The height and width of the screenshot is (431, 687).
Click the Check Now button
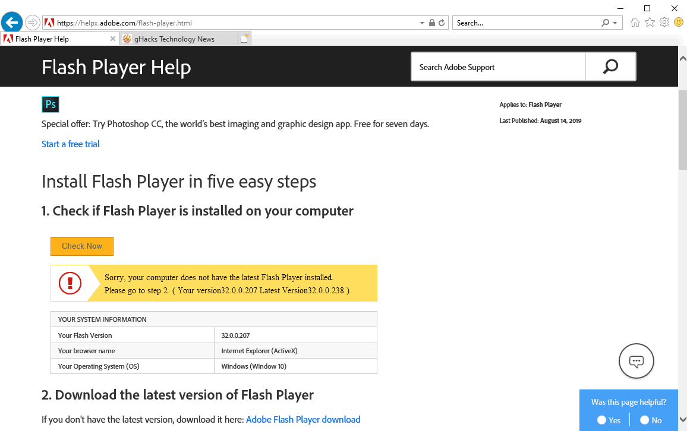82,246
